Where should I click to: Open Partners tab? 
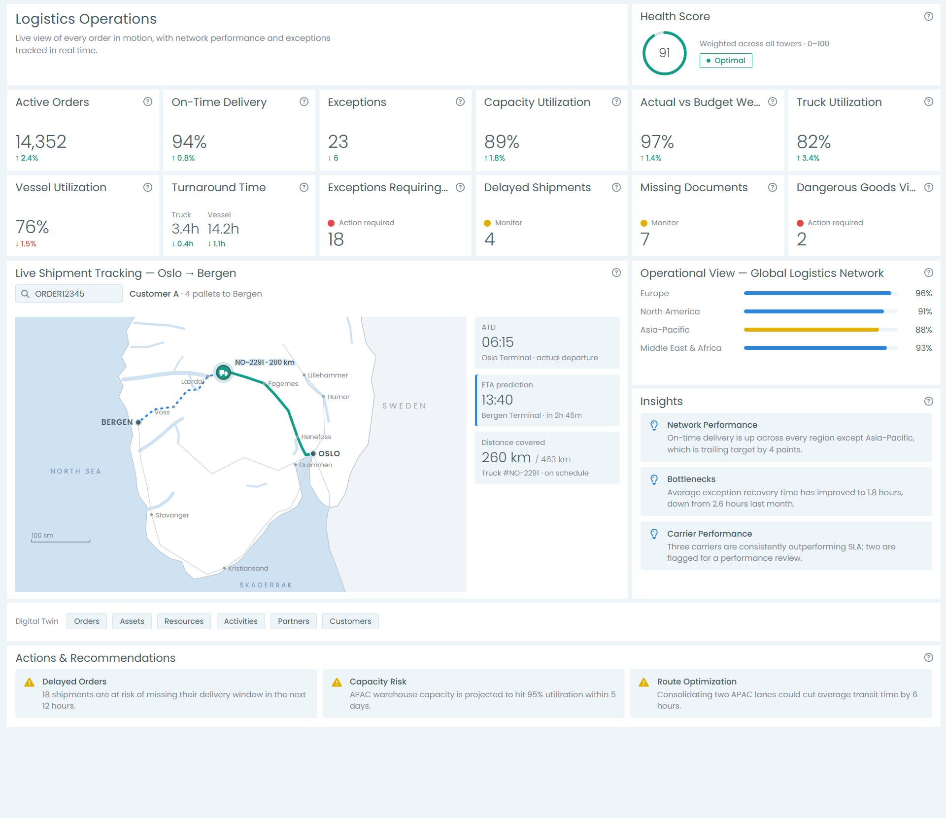coord(294,621)
